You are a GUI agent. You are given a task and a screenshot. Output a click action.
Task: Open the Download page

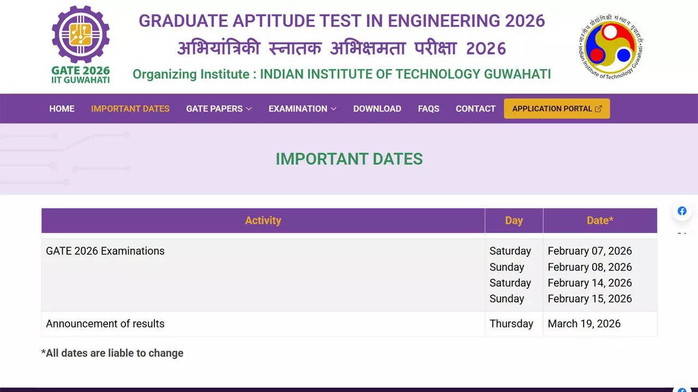click(x=377, y=109)
